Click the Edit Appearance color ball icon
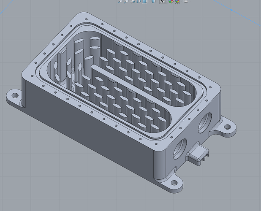This screenshot has height=211, width=261. [x=171, y=1]
